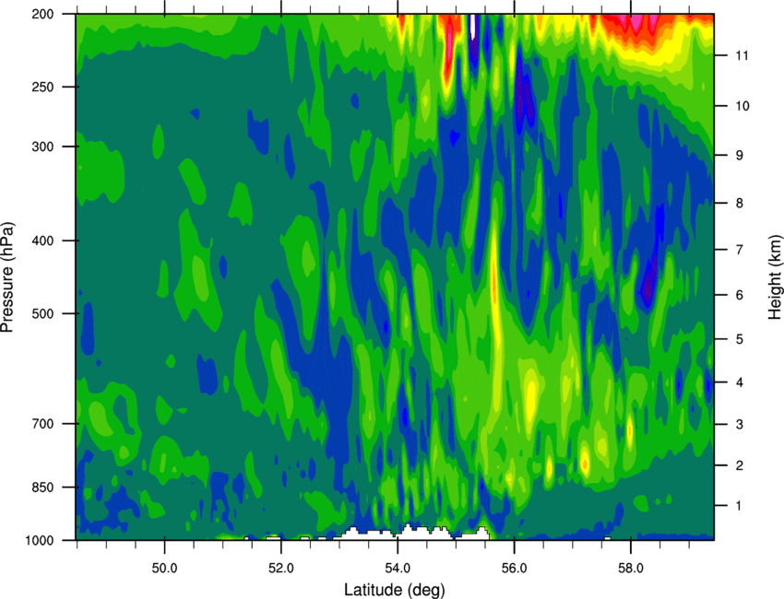This screenshot has height=599, width=784.
Task: Click the 'Pressure (hPa)' axis title
Action: [7, 277]
